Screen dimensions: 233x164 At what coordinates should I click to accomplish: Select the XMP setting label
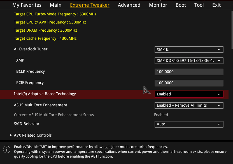(20, 60)
